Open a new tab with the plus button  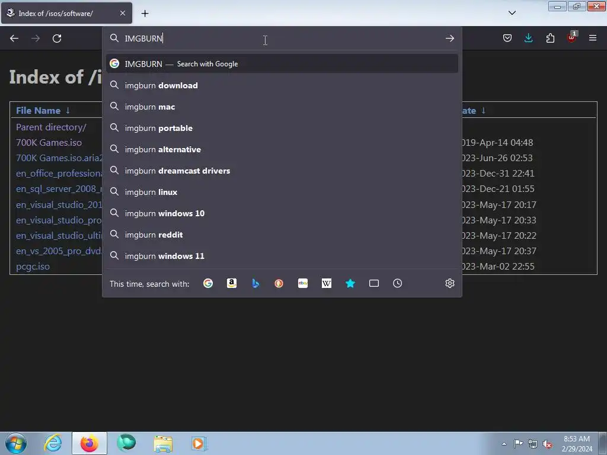point(145,14)
